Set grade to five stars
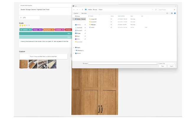196x121 pixels. pos(29,25)
